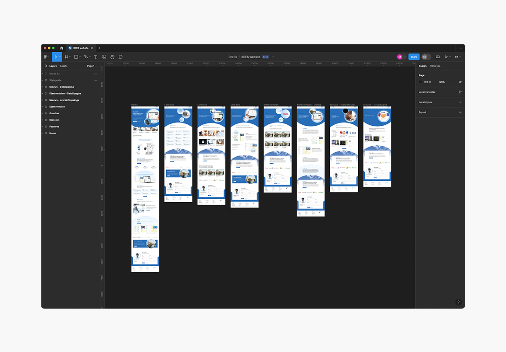This screenshot has height=352, width=506.
Task: Switch to the Prototype tab
Action: pos(435,66)
